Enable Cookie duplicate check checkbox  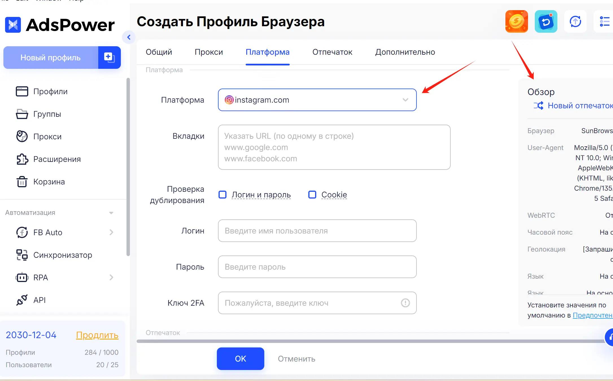click(x=312, y=195)
